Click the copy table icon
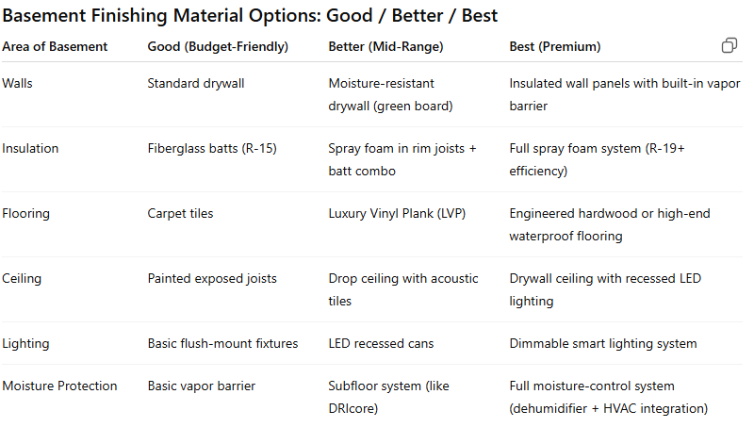 pyautogui.click(x=729, y=45)
